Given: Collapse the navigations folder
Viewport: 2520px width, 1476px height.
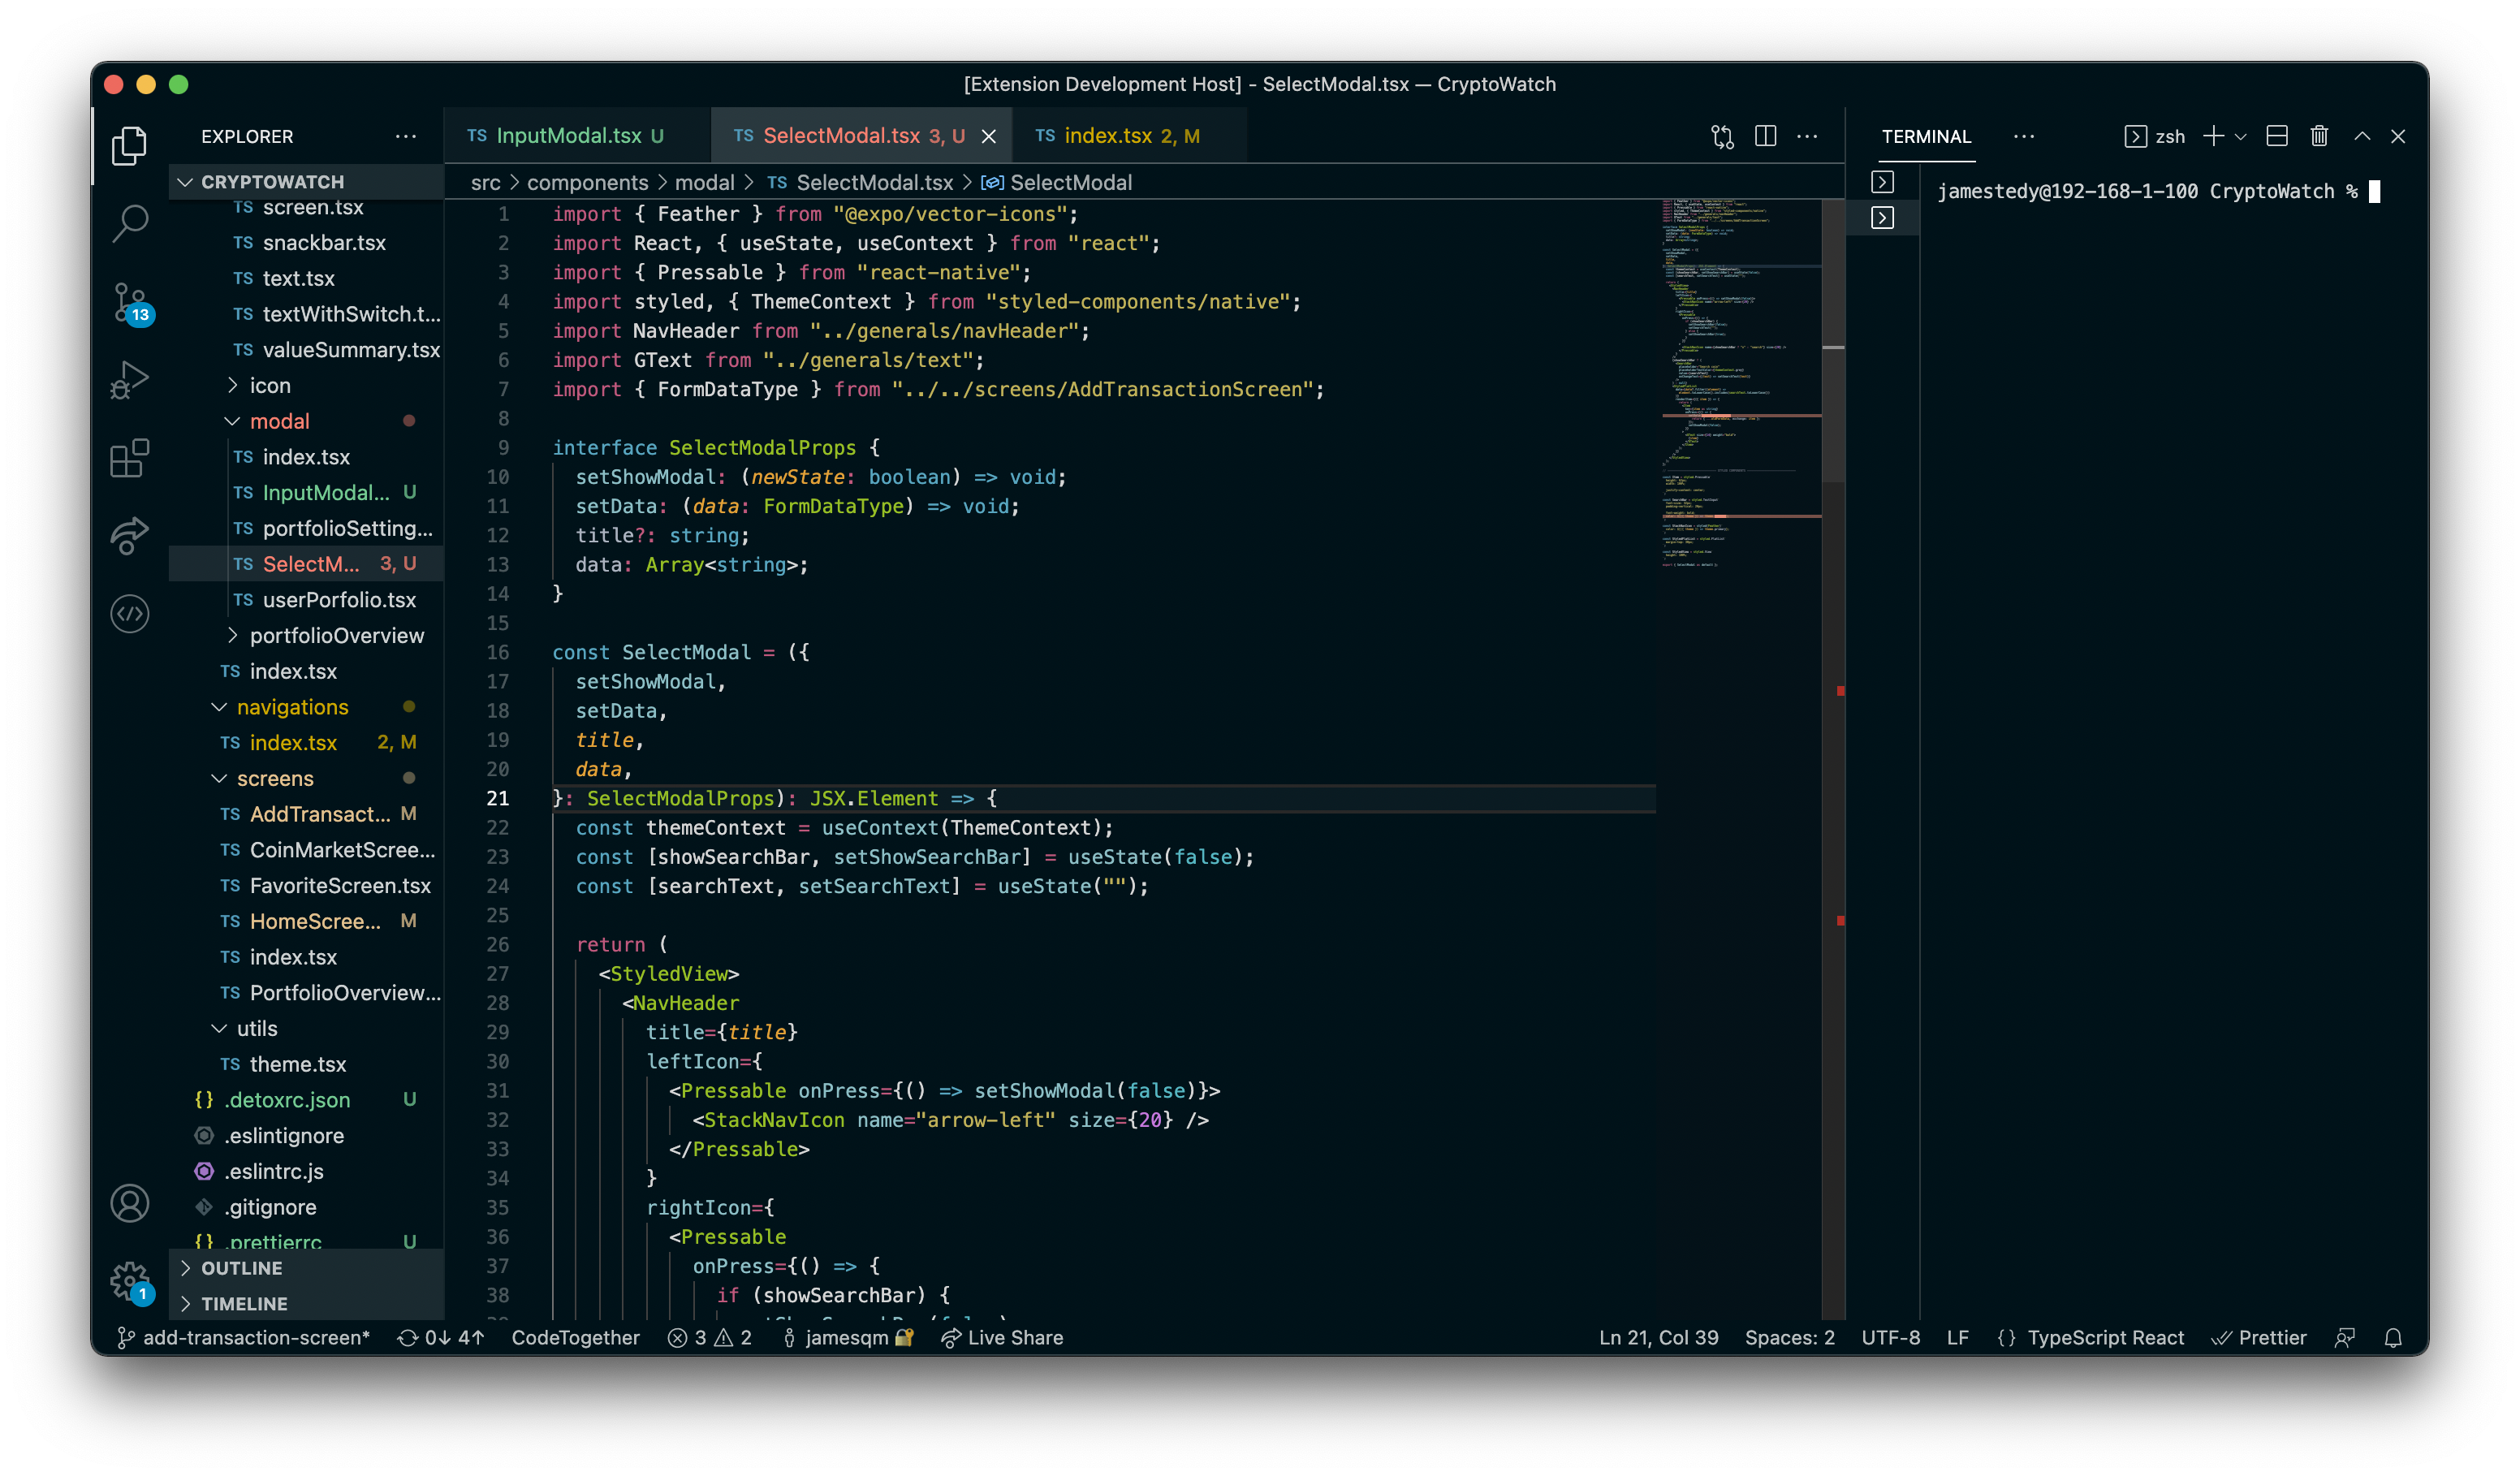Looking at the screenshot, I should coord(306,707).
